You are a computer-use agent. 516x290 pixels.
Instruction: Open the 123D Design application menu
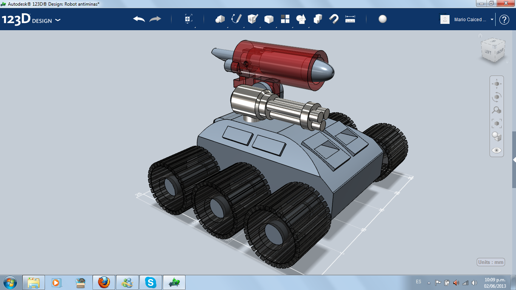31,20
